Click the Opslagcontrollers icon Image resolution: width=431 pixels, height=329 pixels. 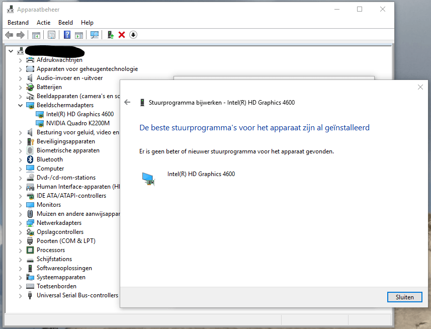tap(30, 232)
